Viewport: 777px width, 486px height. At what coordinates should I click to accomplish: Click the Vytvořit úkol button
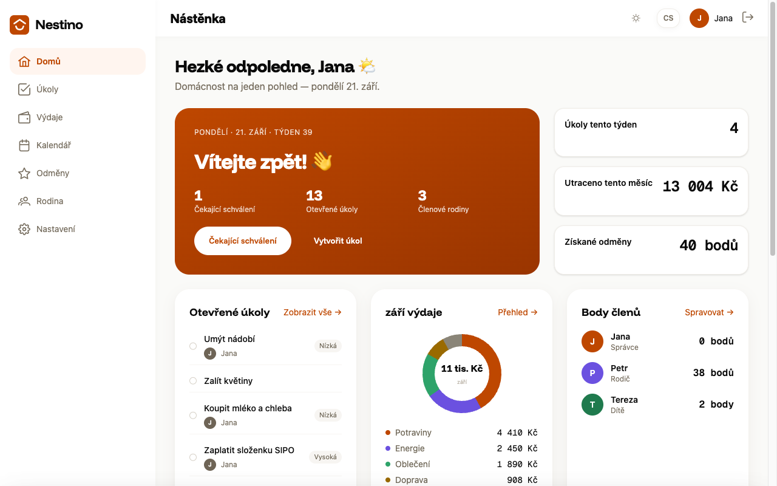click(x=338, y=241)
